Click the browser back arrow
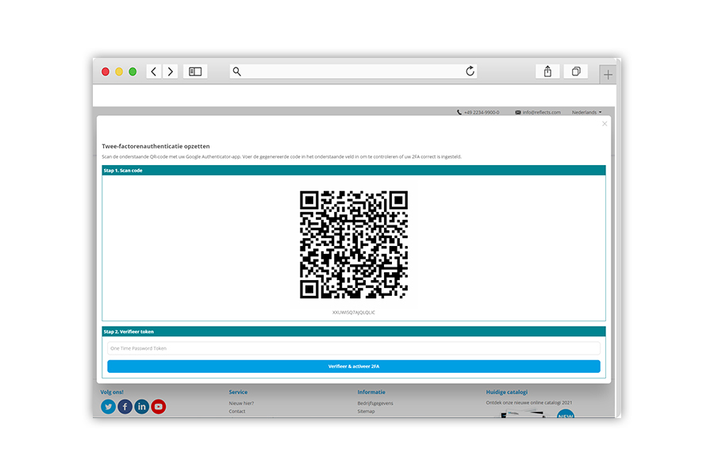 (154, 71)
